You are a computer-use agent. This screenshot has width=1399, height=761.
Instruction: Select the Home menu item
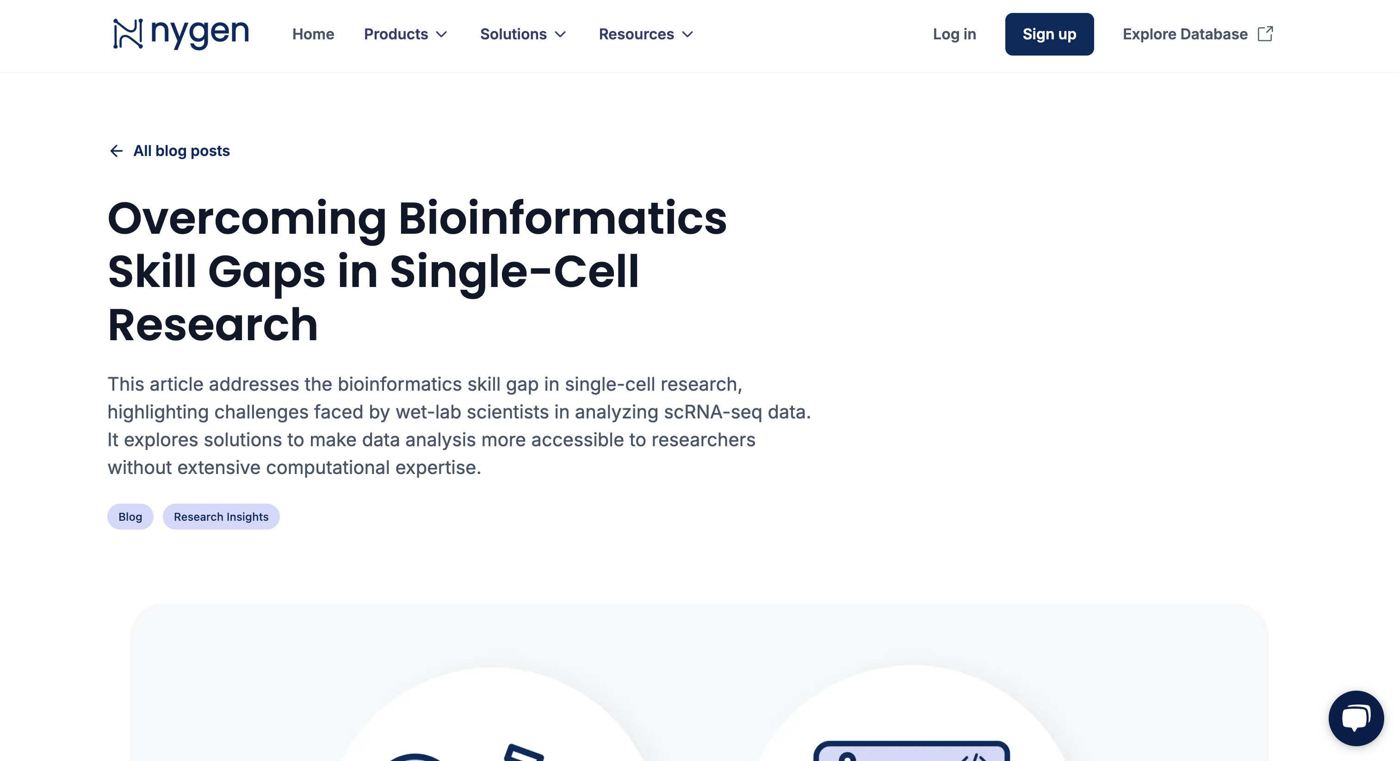coord(313,34)
